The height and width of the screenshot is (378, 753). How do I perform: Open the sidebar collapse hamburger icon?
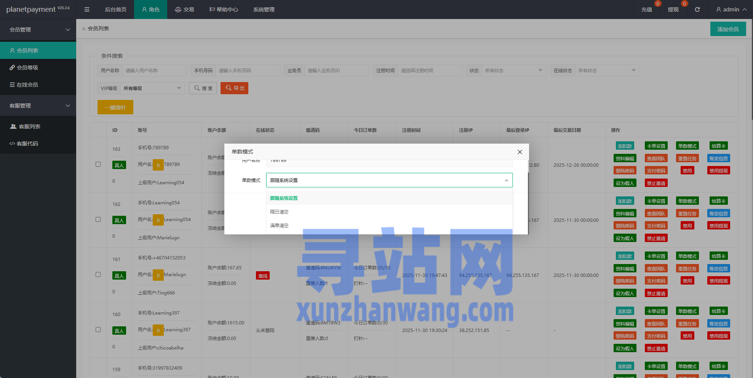[86, 9]
